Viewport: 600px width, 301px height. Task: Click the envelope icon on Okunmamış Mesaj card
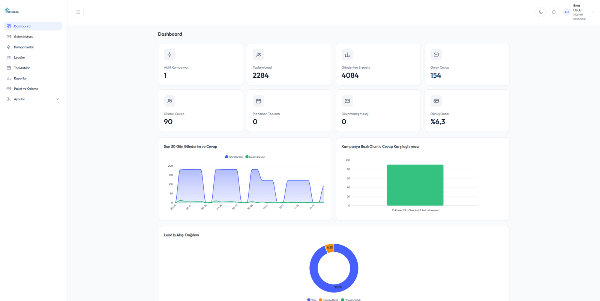point(347,101)
